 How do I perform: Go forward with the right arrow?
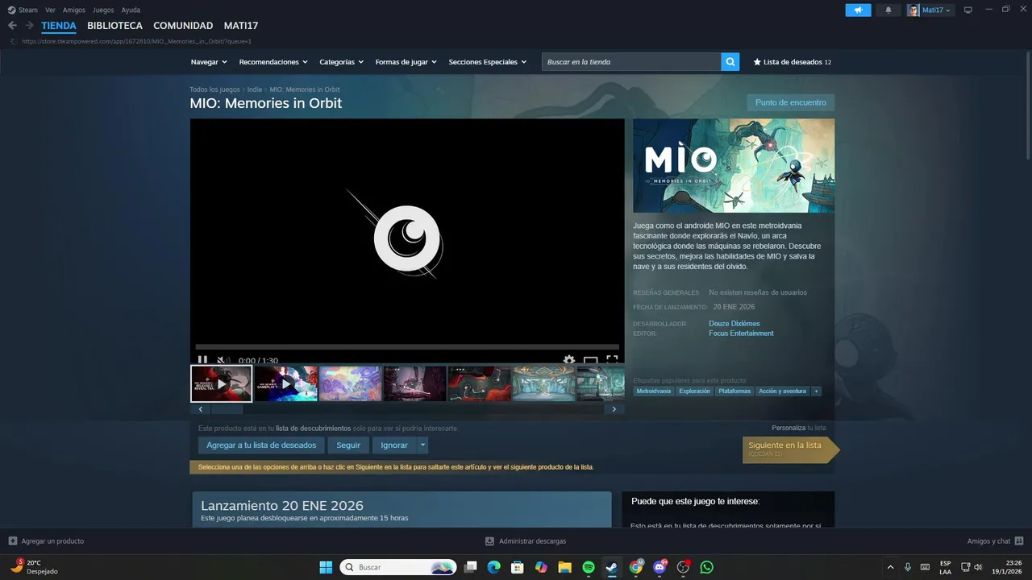(29, 26)
